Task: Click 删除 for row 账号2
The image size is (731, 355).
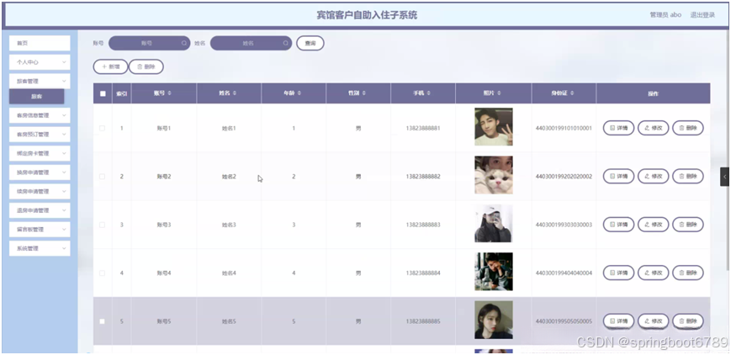Action: [688, 177]
